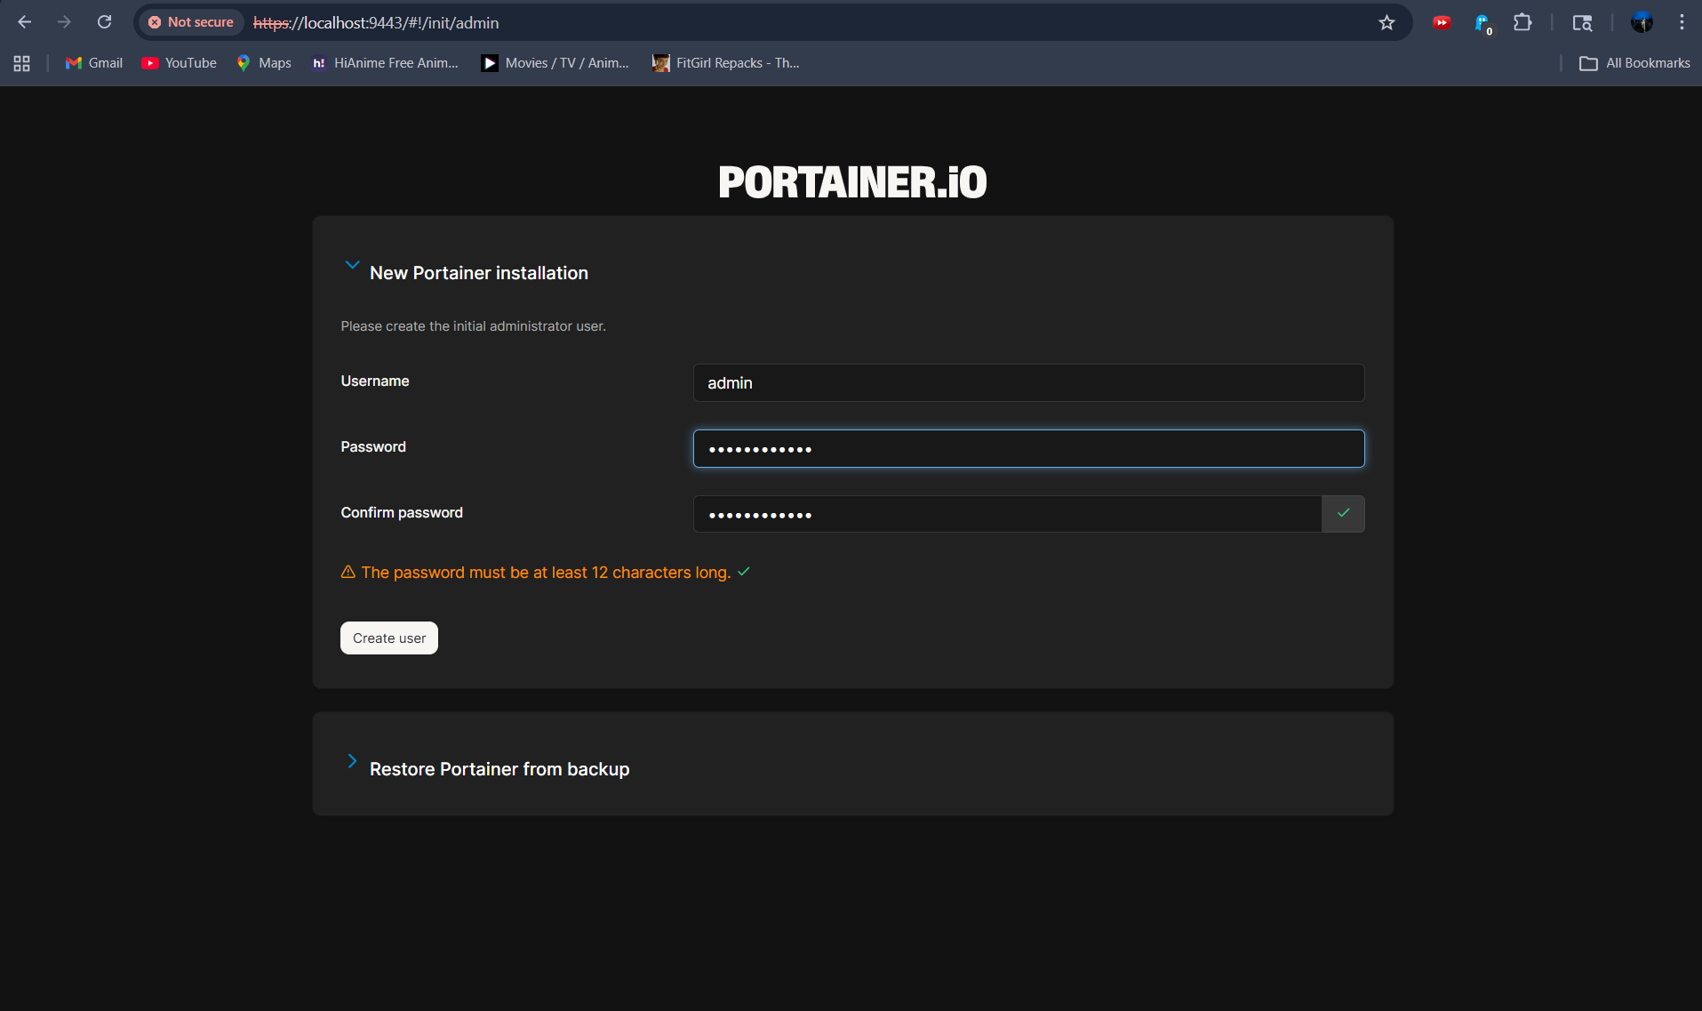Click the green checkmark beside Confirm password
Viewport: 1702px width, 1011px height.
pyautogui.click(x=1343, y=513)
